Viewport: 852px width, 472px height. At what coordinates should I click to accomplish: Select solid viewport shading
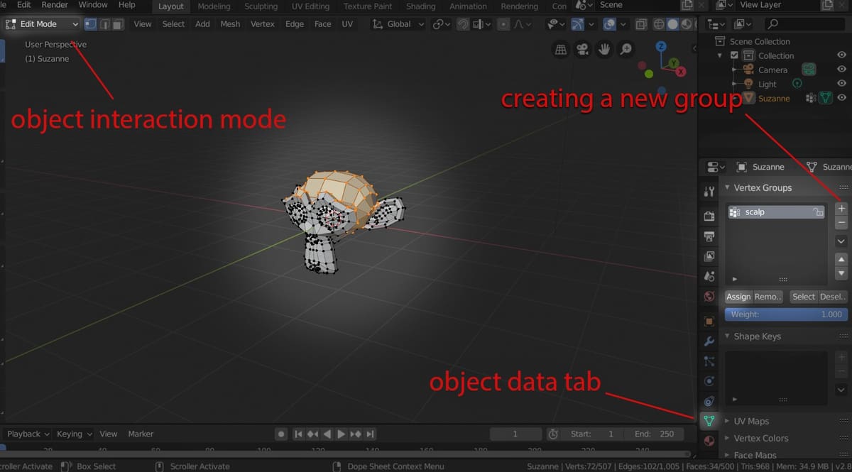(x=672, y=23)
